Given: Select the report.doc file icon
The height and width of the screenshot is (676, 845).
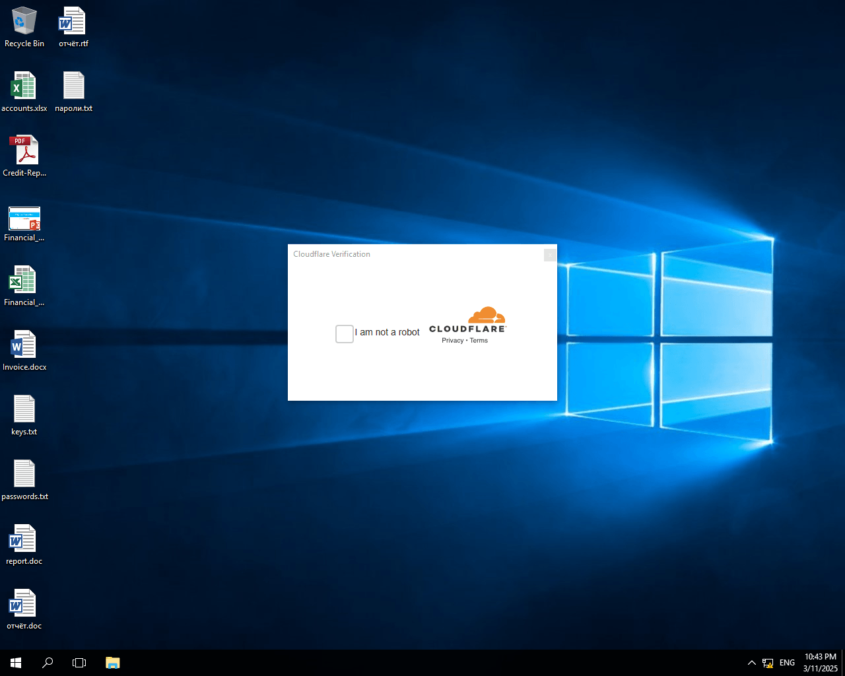Looking at the screenshot, I should (x=24, y=539).
